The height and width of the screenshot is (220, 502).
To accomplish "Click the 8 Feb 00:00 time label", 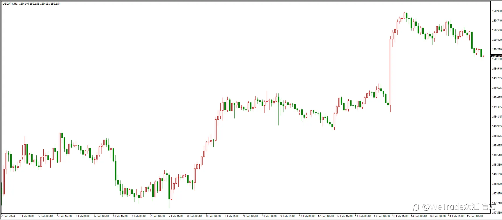I will (195, 216).
